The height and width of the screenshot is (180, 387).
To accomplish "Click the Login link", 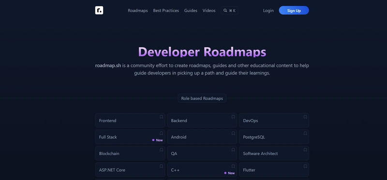I will coord(268,11).
